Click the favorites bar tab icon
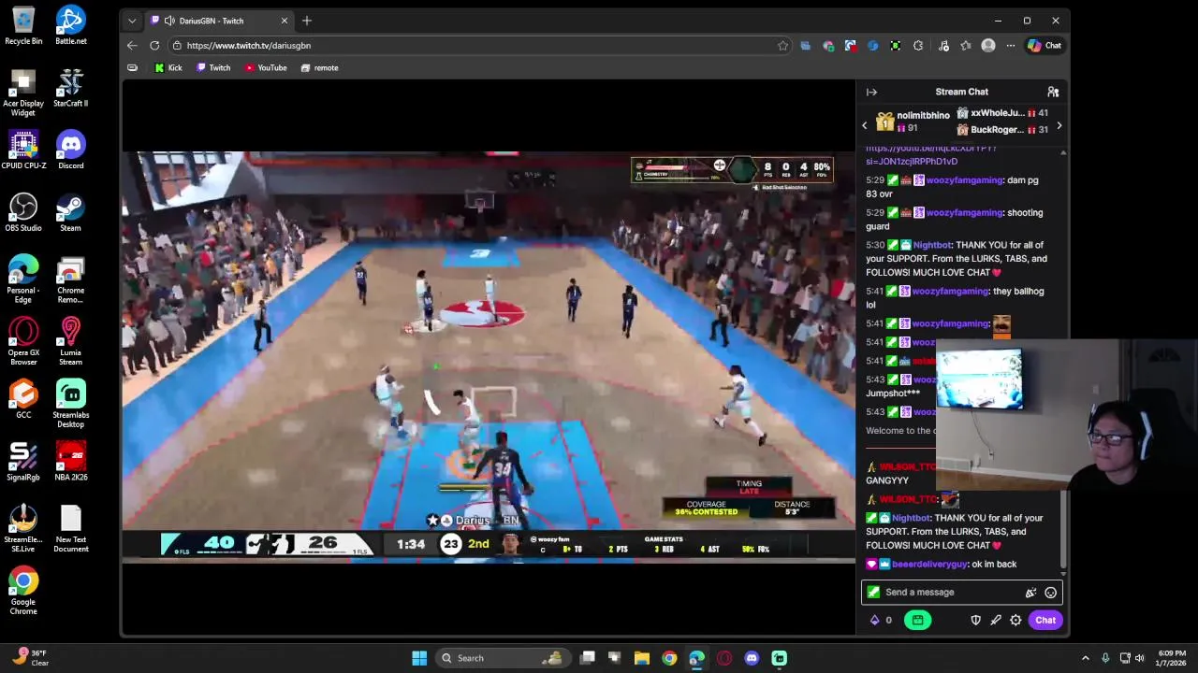The width and height of the screenshot is (1198, 673). point(132,67)
